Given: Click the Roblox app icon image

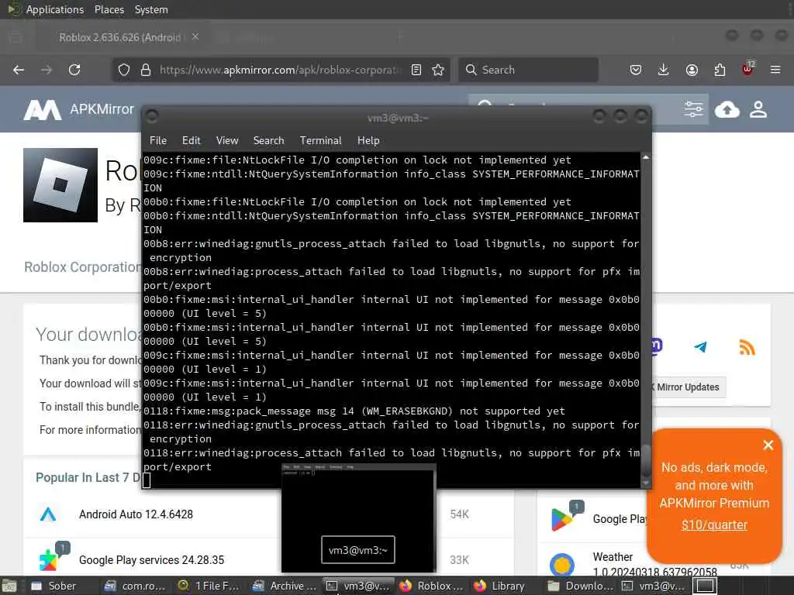Looking at the screenshot, I should coord(60,185).
